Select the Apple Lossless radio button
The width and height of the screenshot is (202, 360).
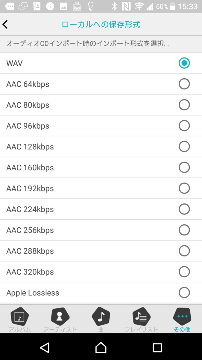click(x=184, y=292)
